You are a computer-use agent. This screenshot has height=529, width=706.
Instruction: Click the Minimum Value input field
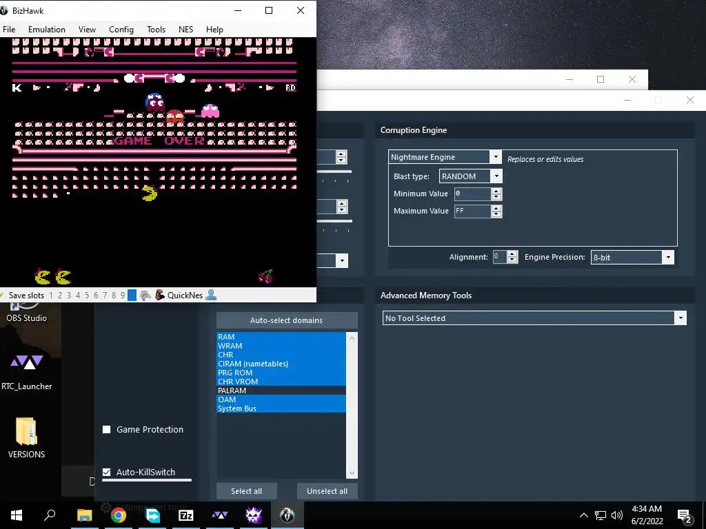tap(472, 194)
